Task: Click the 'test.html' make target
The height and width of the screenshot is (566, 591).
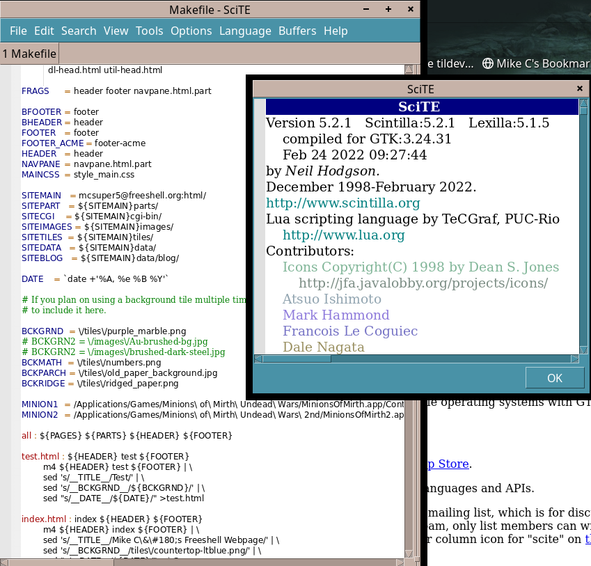Action: click(x=40, y=456)
